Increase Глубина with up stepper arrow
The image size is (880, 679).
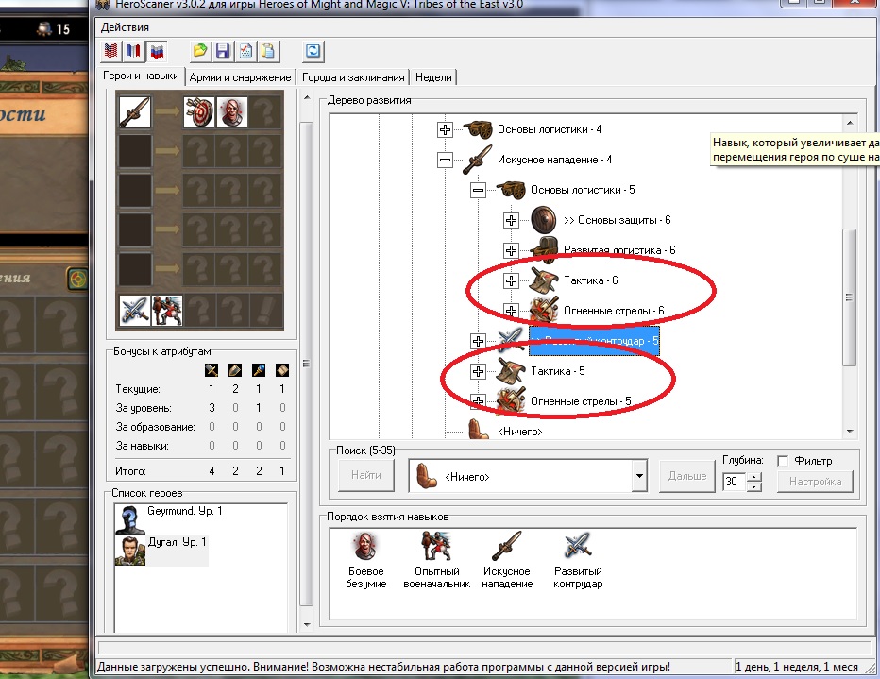pyautogui.click(x=754, y=477)
